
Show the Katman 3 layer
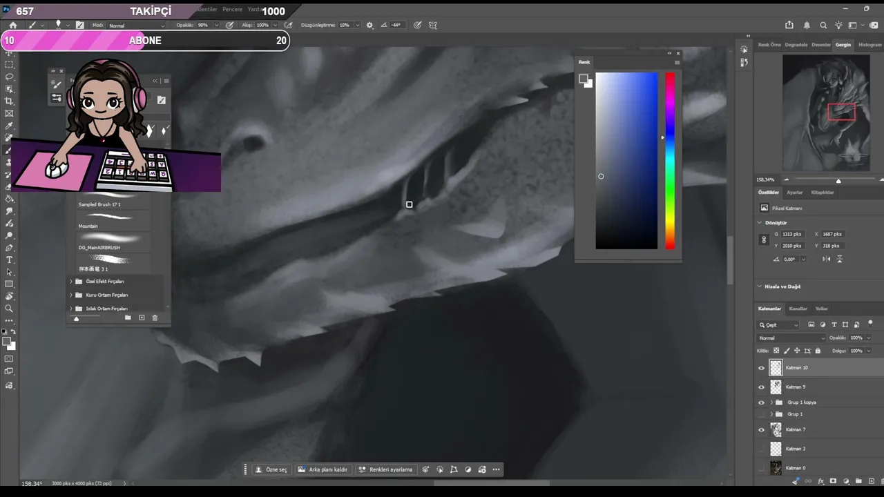point(762,449)
